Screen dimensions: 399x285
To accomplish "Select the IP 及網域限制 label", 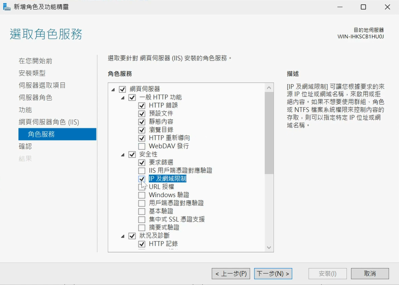I will (x=168, y=179).
